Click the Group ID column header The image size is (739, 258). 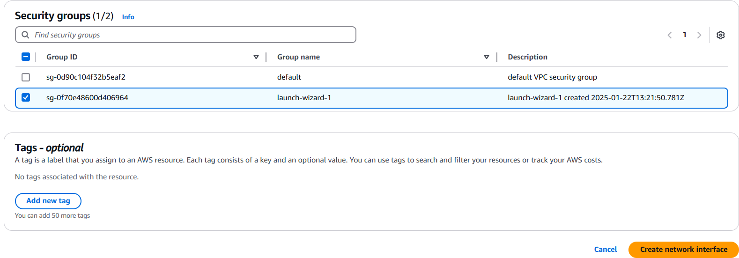coord(62,57)
